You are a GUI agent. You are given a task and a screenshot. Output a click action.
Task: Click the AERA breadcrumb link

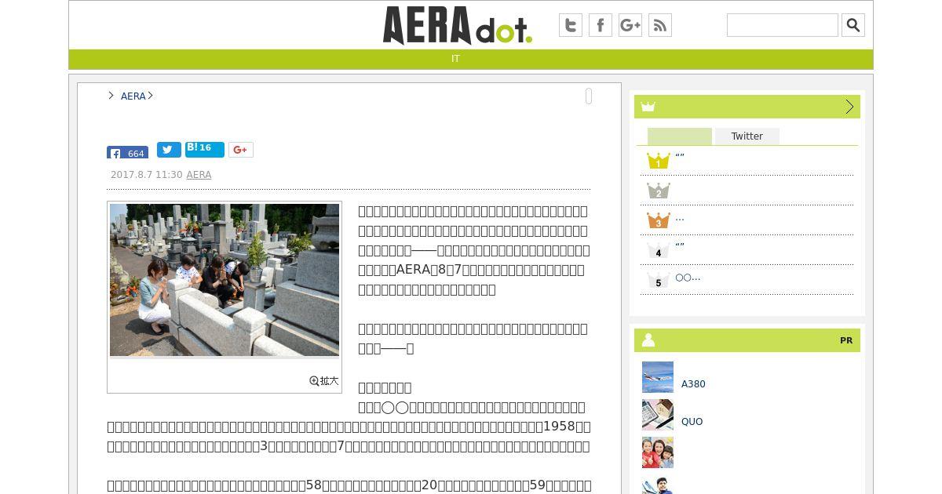pyautogui.click(x=133, y=96)
